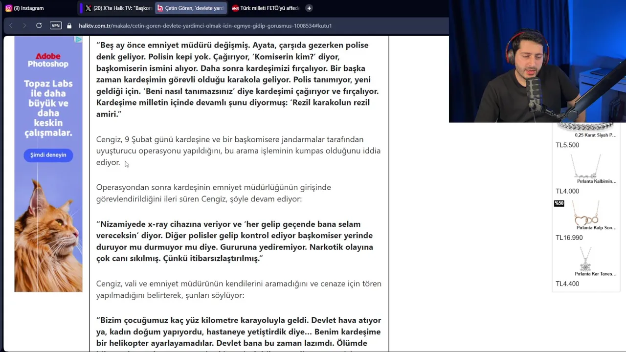Screen dimensions: 626x352
Task: Click "Topaz Labs ile daha büyük" ad text
Action: pos(48,109)
